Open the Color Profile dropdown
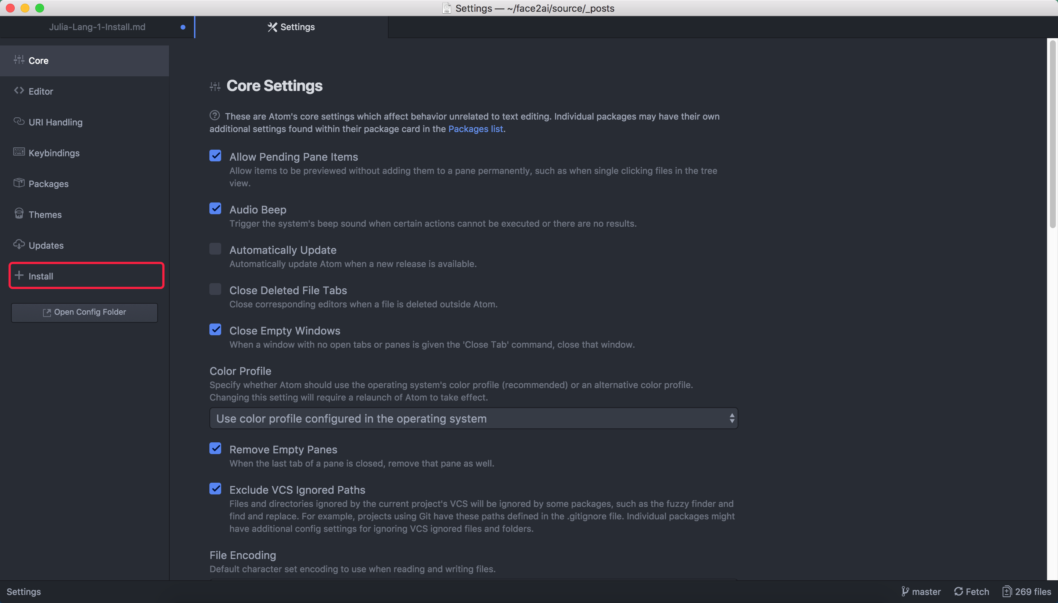This screenshot has height=603, width=1058. (x=474, y=418)
